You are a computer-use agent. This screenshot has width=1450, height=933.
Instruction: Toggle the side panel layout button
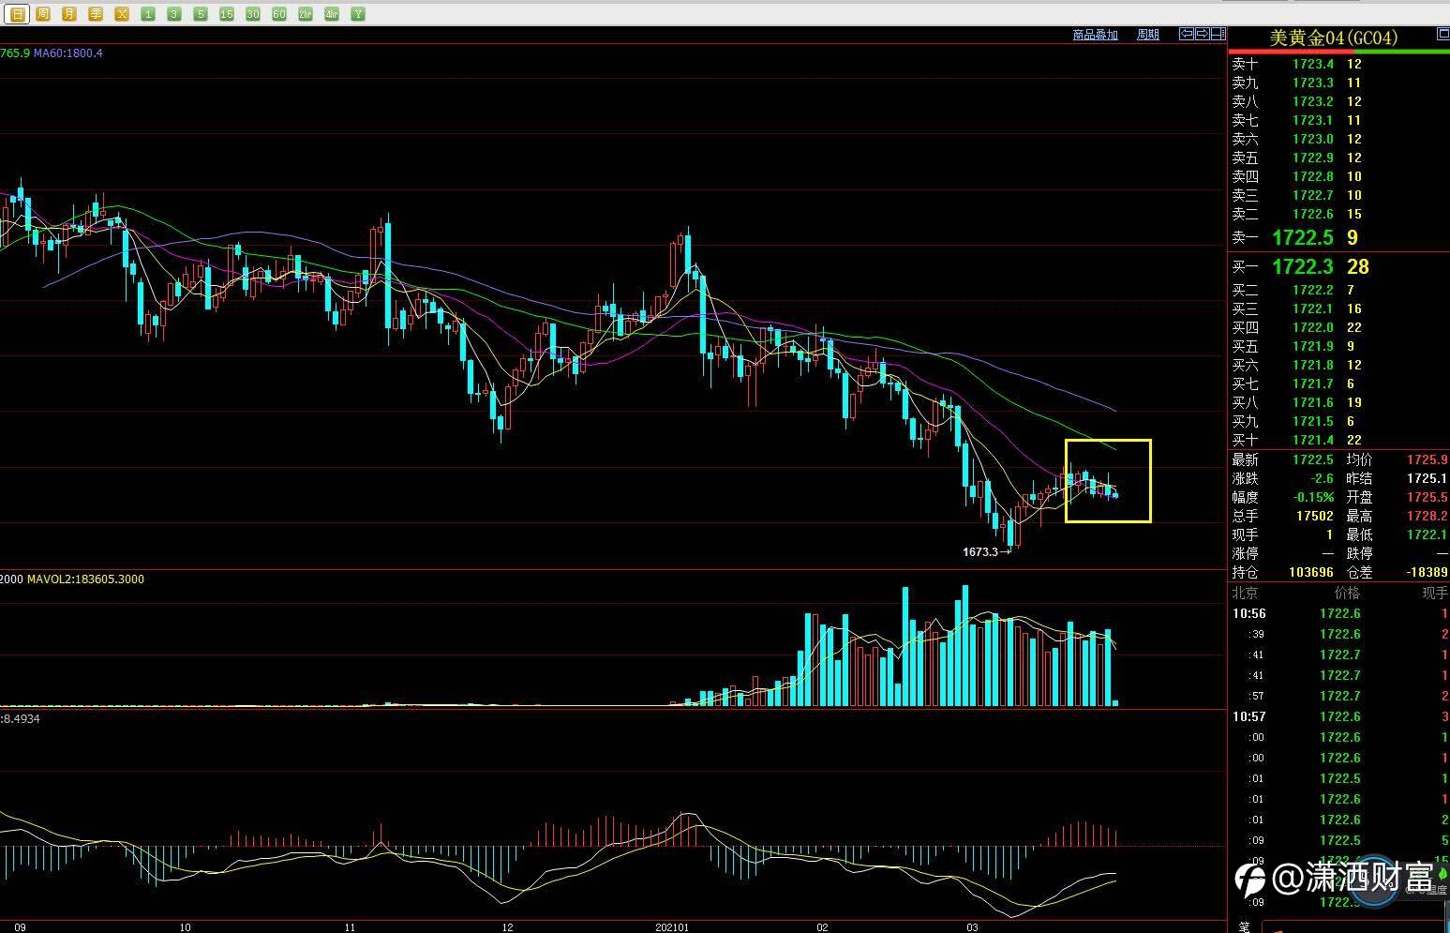(x=1218, y=34)
